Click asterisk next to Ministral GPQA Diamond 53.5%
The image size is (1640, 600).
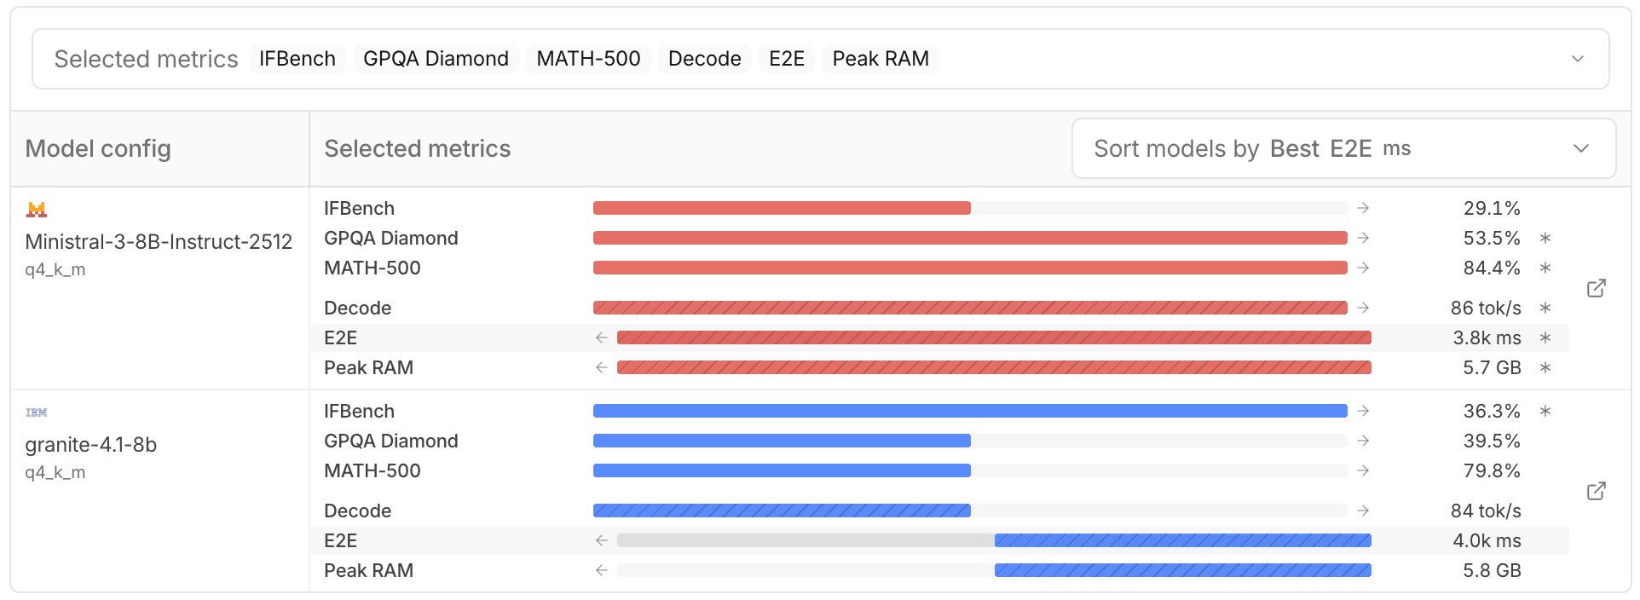1545,238
